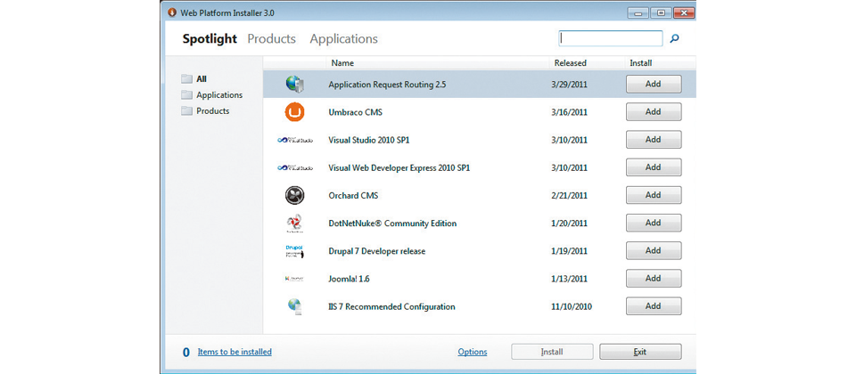Minimize the Web Platform Installer window
The image size is (856, 374).
[x=637, y=12]
